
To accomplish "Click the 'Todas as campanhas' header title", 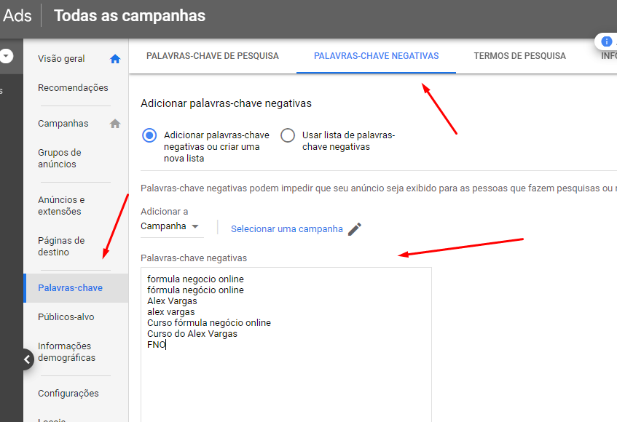I will click(x=130, y=16).
